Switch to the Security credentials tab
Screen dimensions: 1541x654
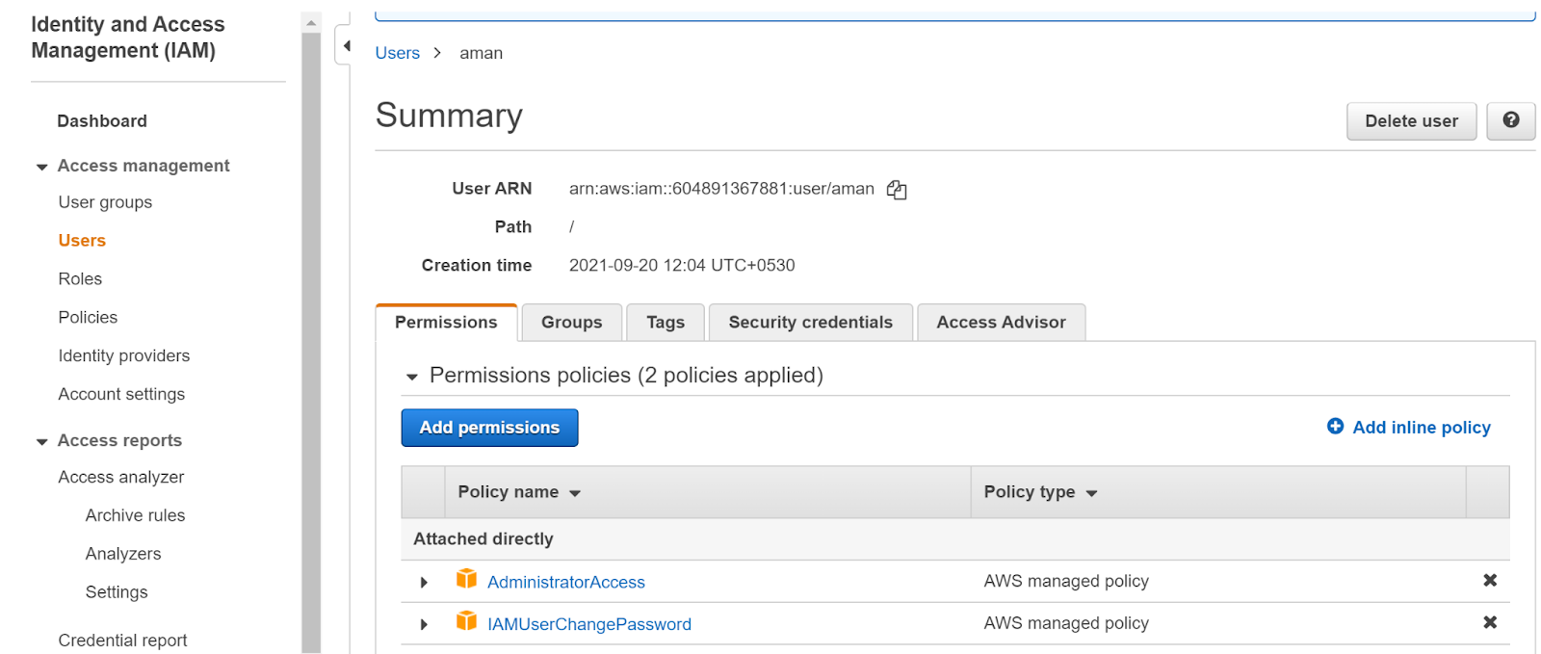pos(810,323)
